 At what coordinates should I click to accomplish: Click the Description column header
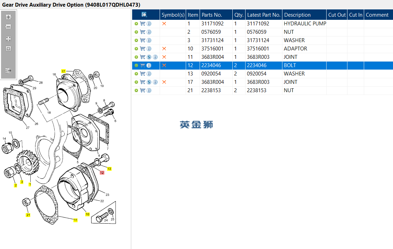click(x=297, y=15)
